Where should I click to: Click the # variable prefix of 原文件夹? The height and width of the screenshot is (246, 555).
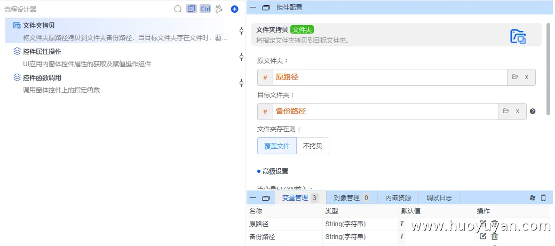(265, 77)
